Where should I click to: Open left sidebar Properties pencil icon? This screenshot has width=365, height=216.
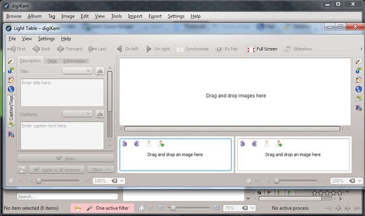point(11,60)
